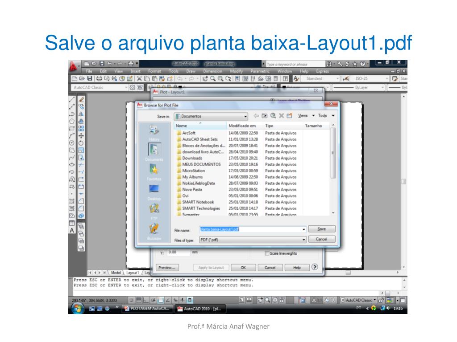Open Desktop location in places sidebar
Viewport: 457px width, 342px height.
click(x=154, y=192)
